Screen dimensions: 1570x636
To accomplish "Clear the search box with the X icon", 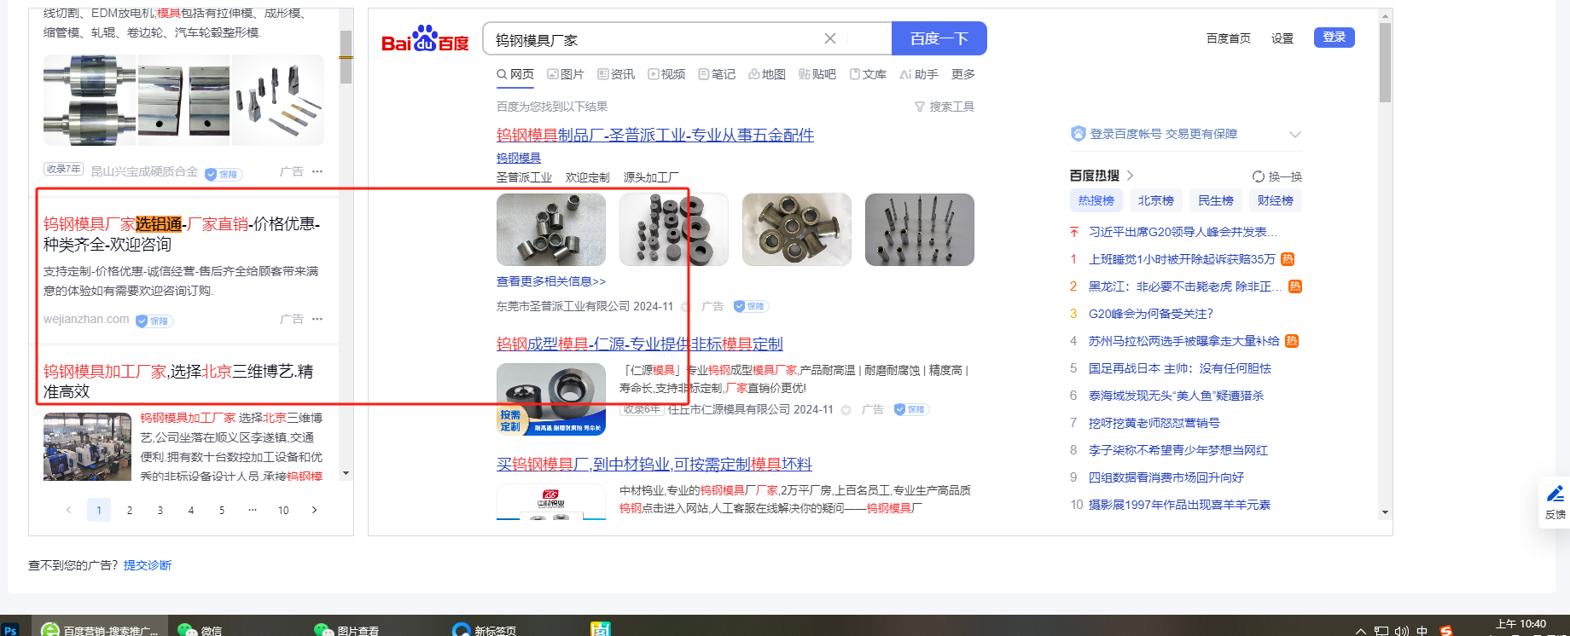I will [830, 38].
